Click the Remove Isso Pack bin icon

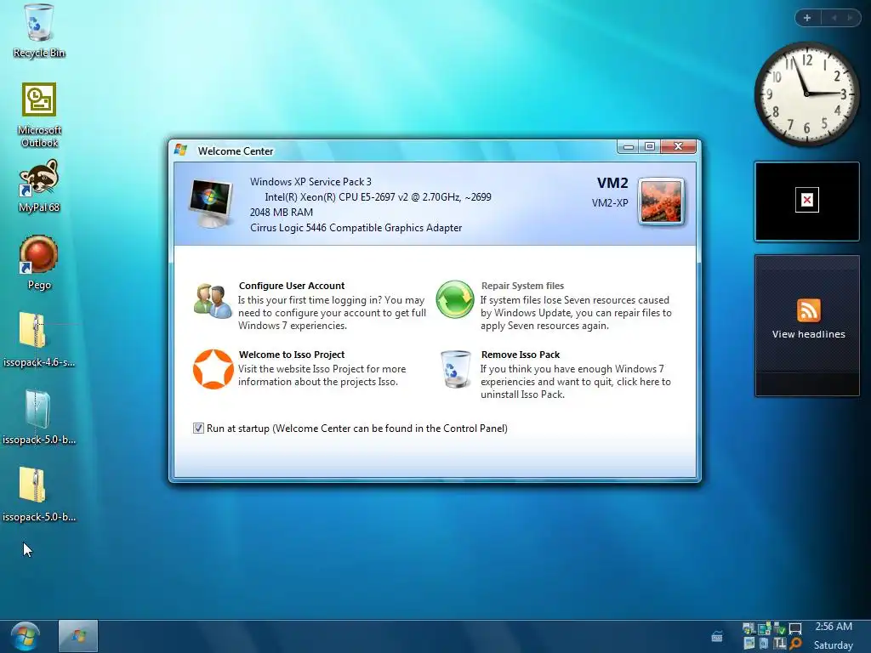pyautogui.click(x=456, y=369)
